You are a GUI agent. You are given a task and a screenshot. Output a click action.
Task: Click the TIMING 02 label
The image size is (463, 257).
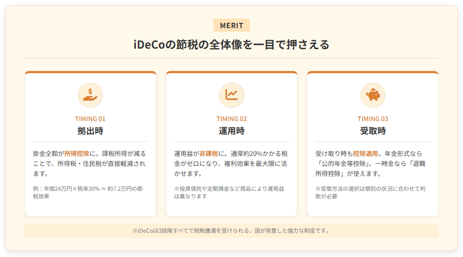tap(231, 119)
